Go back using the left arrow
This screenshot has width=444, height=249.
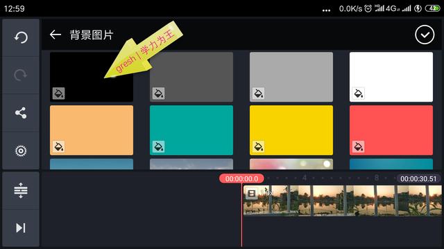55,35
